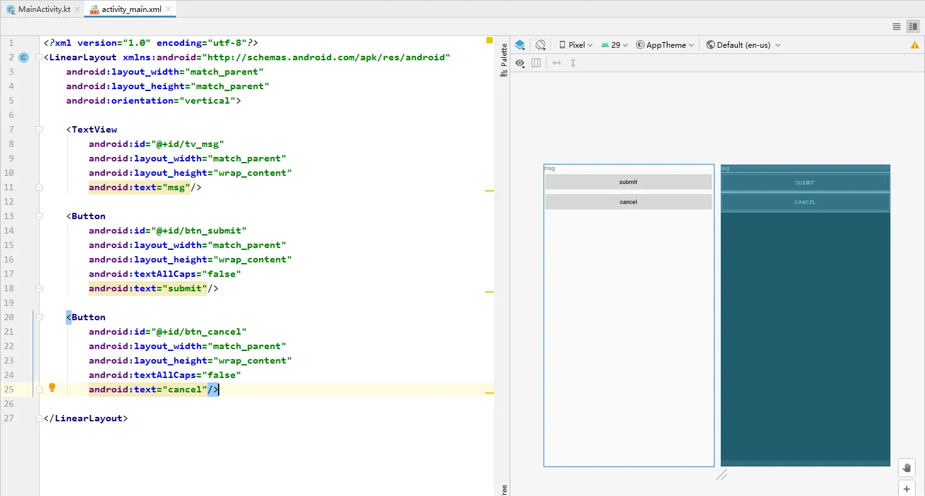This screenshot has height=496, width=925.
Task: Click the columns icon beside the eye icon
Action: (536, 63)
